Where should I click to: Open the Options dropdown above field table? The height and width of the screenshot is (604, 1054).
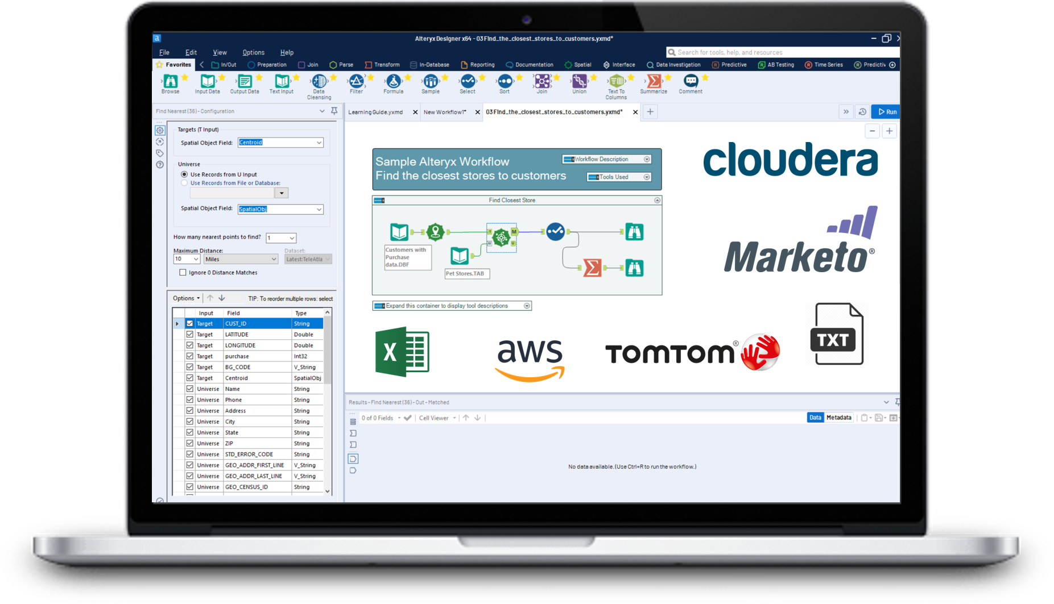tap(186, 298)
